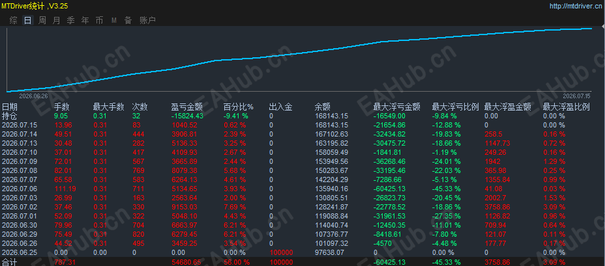Open the http://mtdriver.cn link

coord(575,6)
